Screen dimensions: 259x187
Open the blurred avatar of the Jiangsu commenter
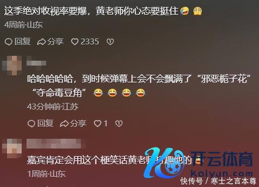tap(12, 65)
